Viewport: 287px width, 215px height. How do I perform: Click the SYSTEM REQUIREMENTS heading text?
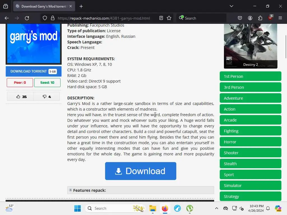91,59
